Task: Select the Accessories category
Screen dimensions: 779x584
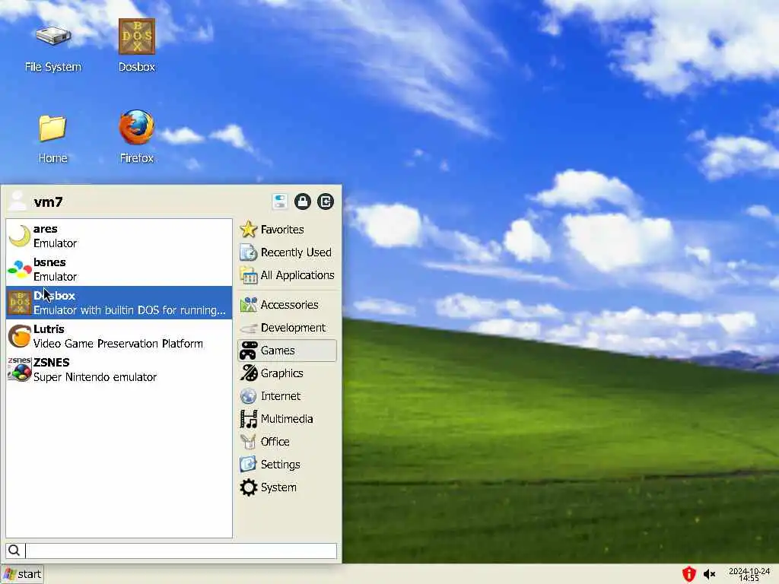Action: pyautogui.click(x=287, y=304)
